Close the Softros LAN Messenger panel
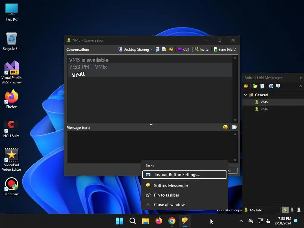Screen dimensions: 304x228 coord(301,78)
